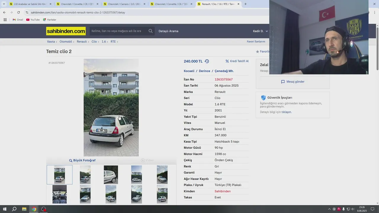Click the Çenedağ Mh. location link
The height and width of the screenshot is (213, 379).
224,71
